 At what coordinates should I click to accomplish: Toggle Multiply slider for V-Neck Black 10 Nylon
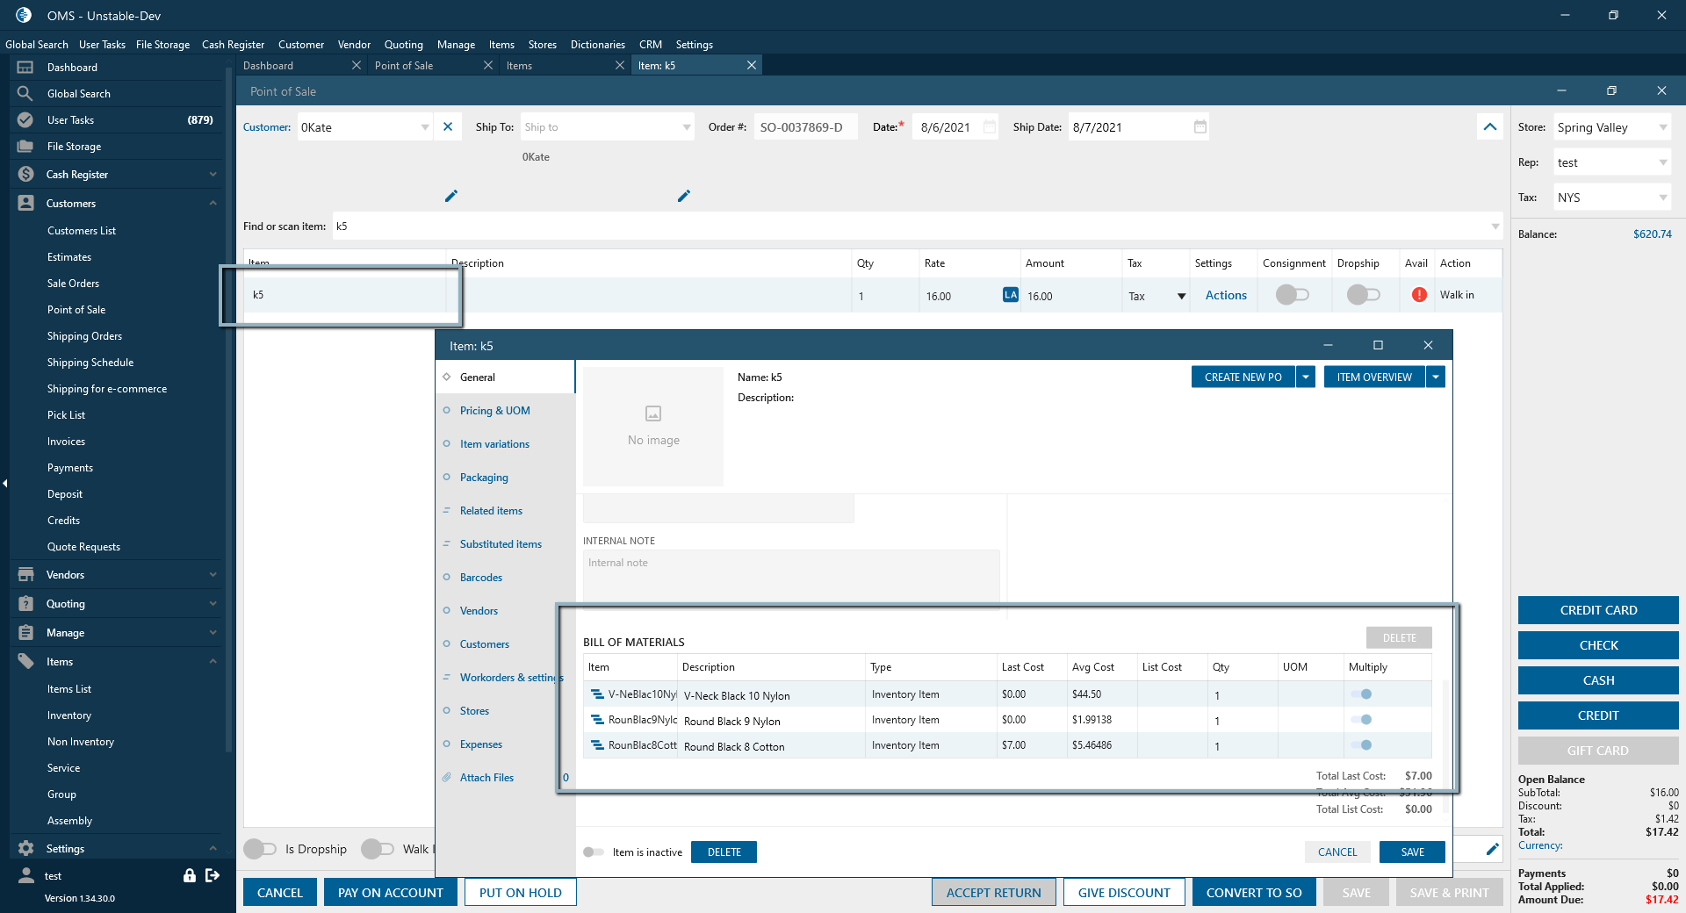pos(1362,694)
